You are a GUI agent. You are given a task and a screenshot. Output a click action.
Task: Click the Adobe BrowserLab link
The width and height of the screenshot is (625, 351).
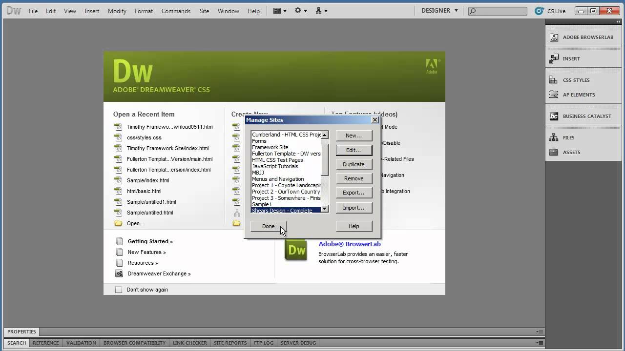pos(349,244)
